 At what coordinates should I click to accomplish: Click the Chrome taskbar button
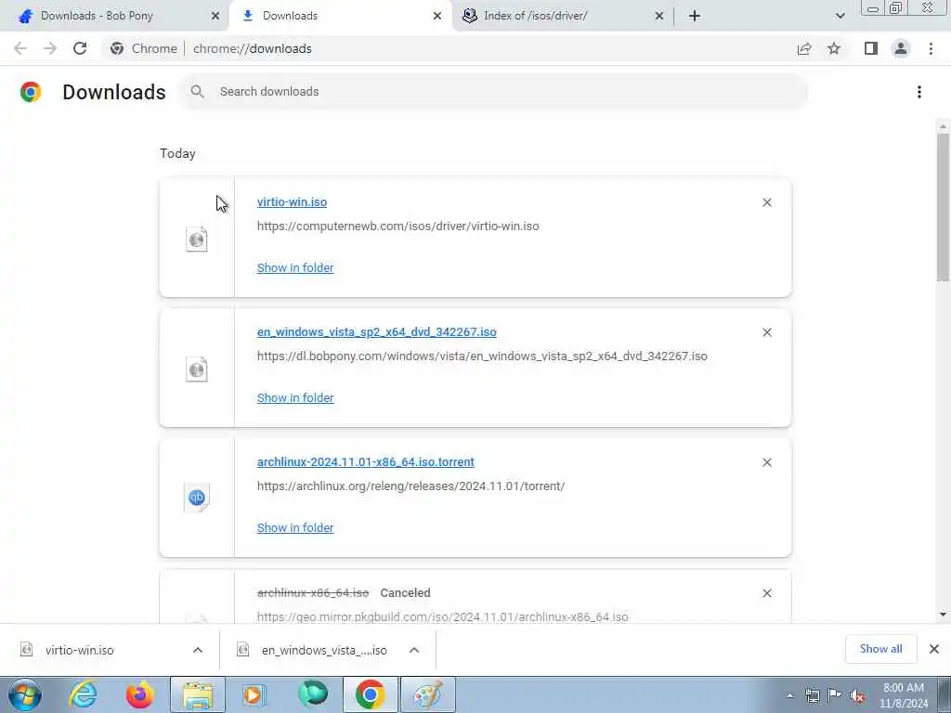[370, 694]
